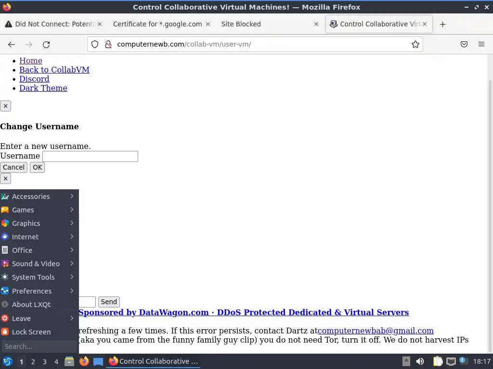The image size is (493, 369).
Task: Switch to the Site Blocked tab
Action: tap(270, 24)
